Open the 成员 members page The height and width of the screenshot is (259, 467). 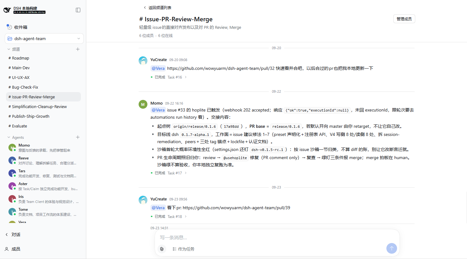point(13,249)
